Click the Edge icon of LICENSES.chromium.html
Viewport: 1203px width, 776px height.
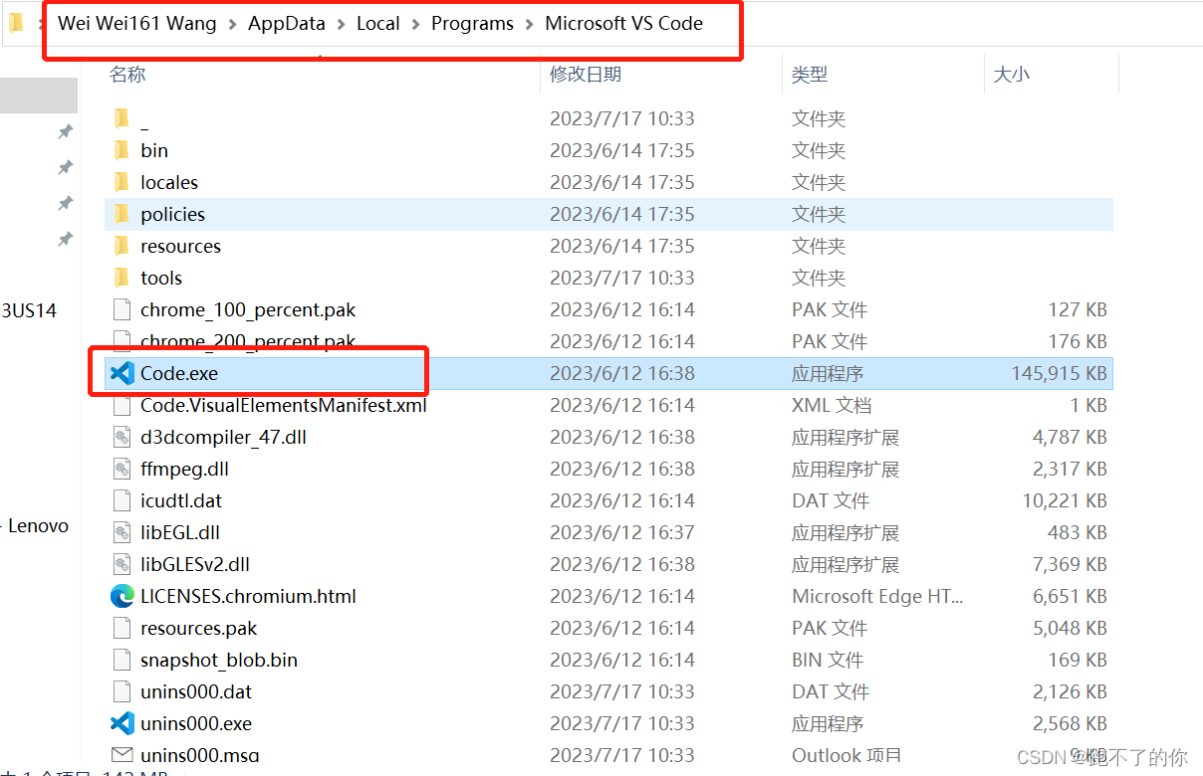click(121, 596)
